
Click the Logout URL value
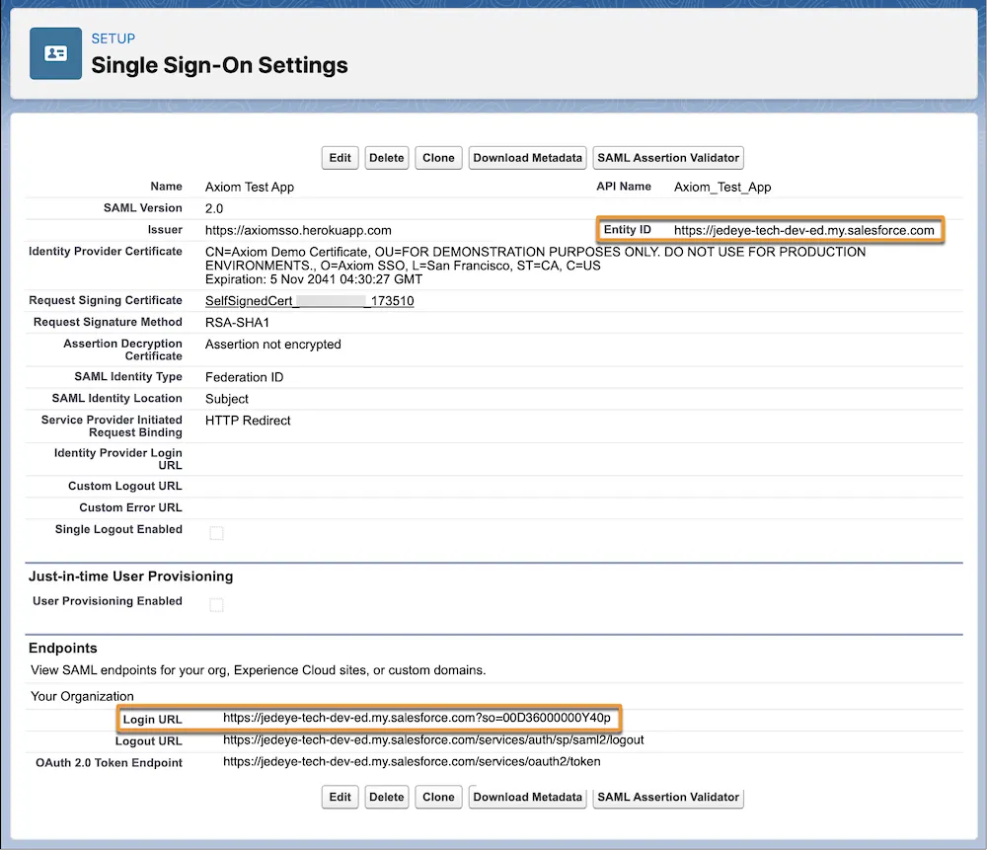click(433, 739)
